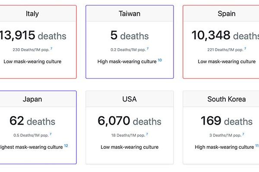
Task: Select the Japan card title
Action: point(32,99)
